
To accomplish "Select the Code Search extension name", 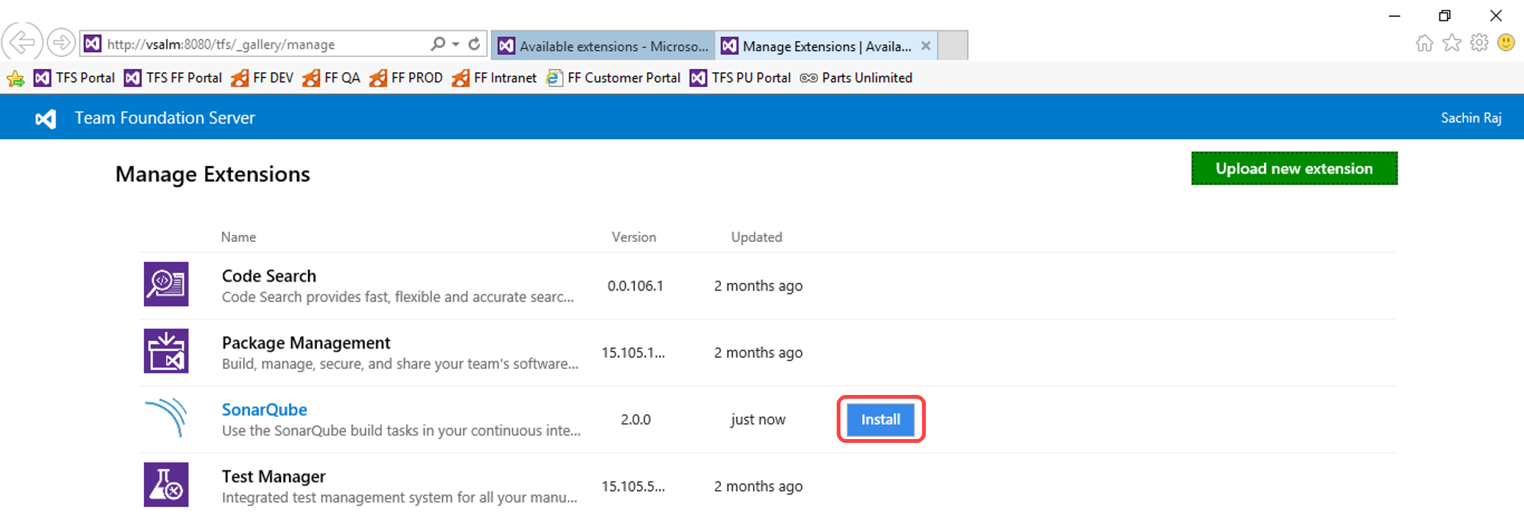I will coord(269,275).
